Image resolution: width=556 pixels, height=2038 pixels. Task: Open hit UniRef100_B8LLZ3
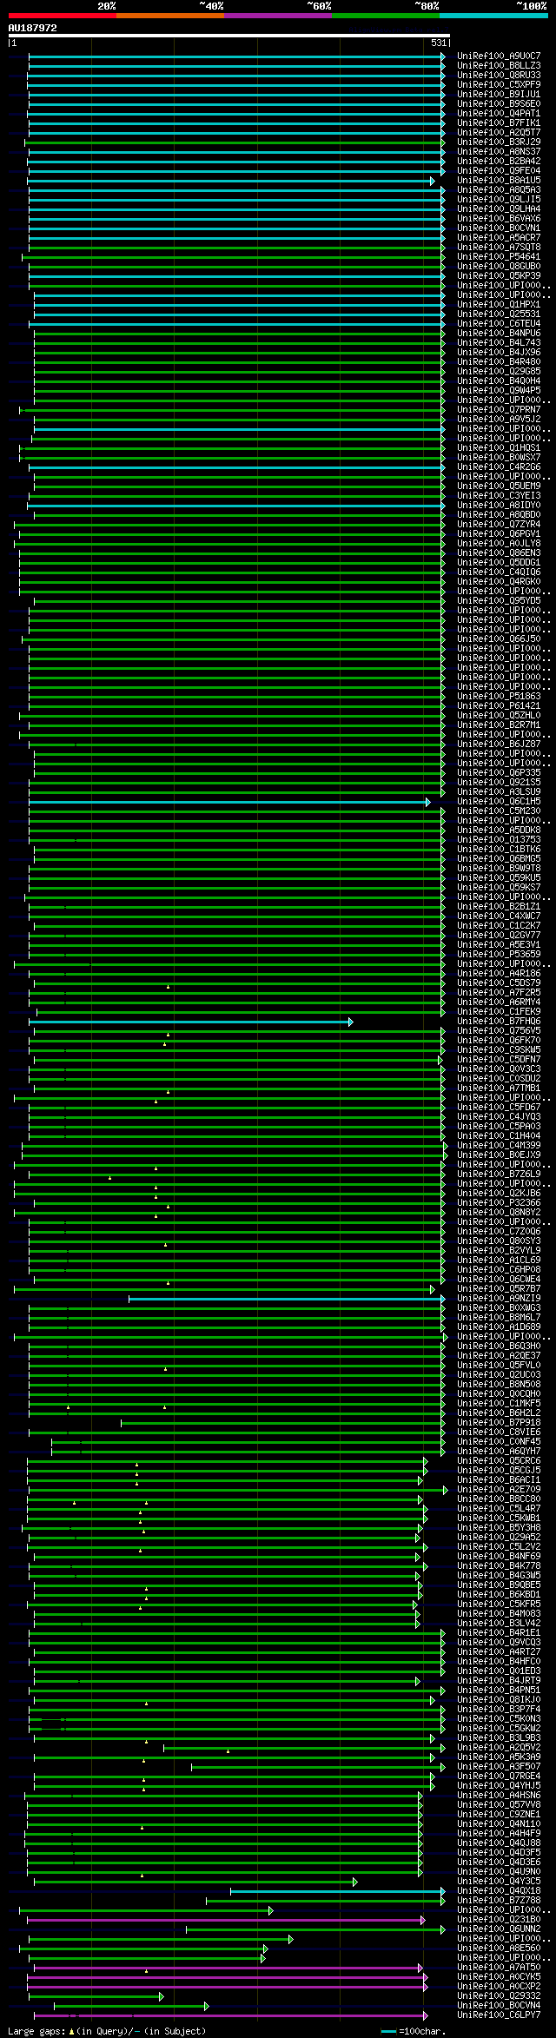499,66
